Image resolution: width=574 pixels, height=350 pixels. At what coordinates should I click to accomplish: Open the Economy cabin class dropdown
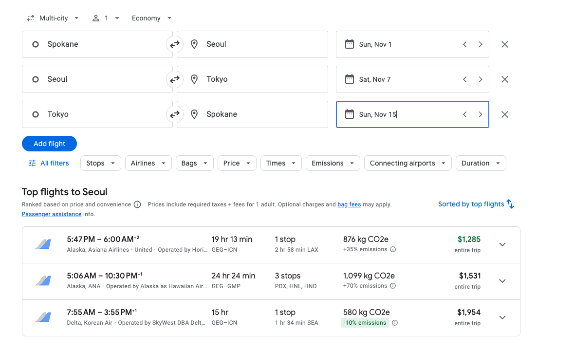point(151,18)
